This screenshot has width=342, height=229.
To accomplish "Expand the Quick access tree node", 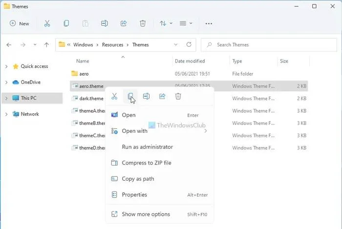I will coord(6,66).
